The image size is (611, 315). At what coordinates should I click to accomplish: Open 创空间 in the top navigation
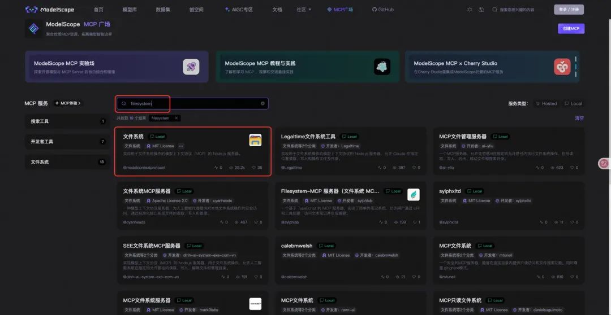[196, 10]
